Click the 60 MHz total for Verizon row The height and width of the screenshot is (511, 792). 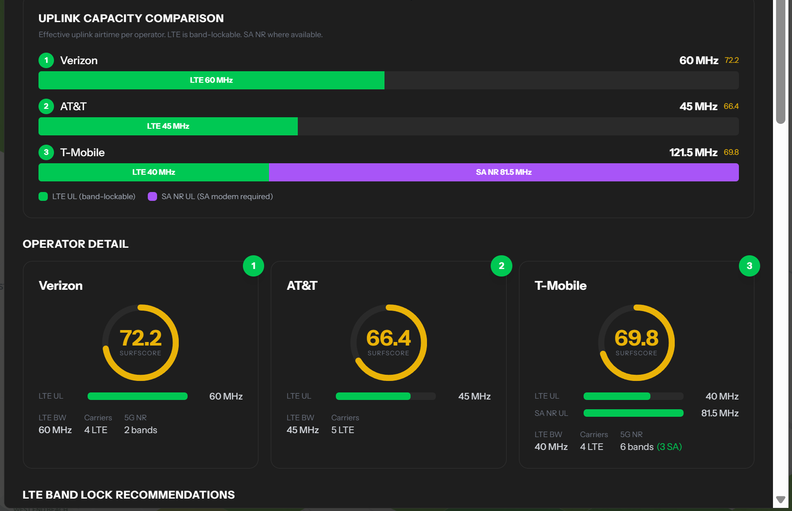tap(699, 61)
